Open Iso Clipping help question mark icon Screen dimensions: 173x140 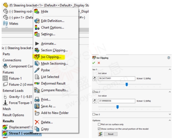pyautogui.click(x=169, y=58)
